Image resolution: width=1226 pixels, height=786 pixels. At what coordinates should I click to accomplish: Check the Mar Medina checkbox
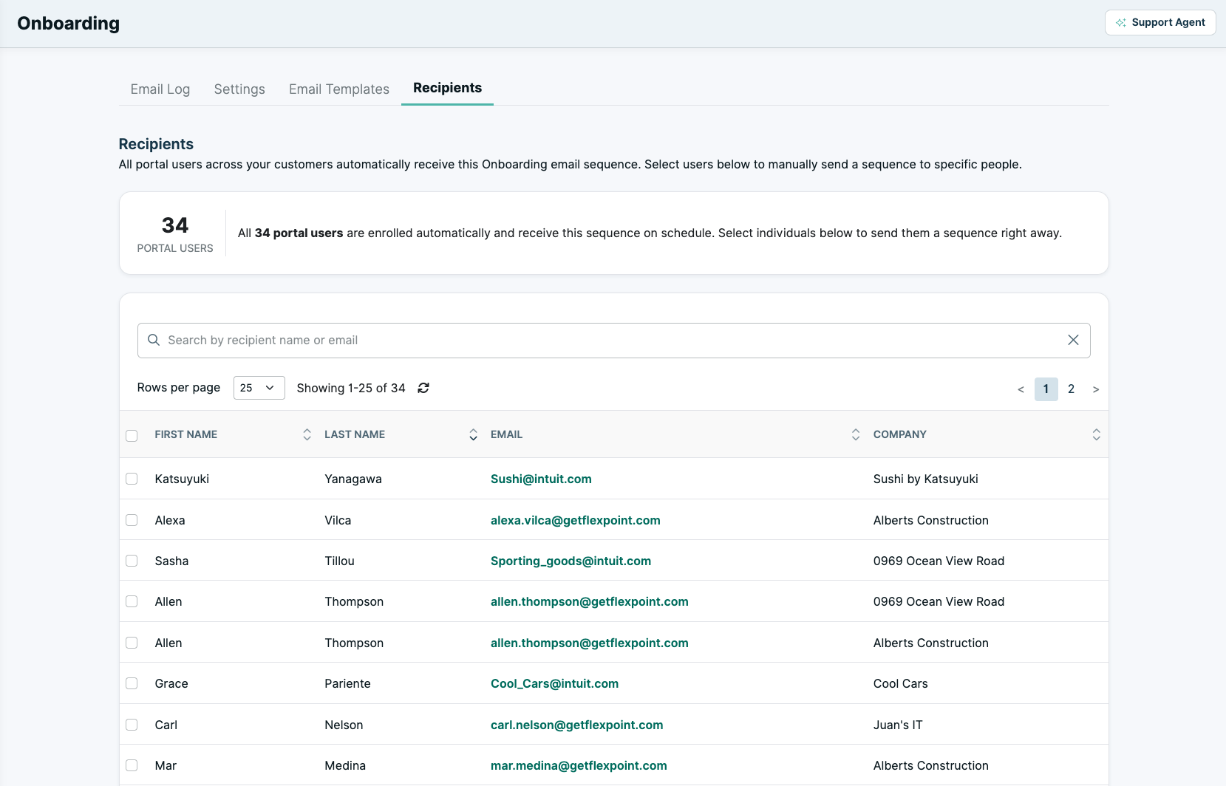[x=132, y=765]
